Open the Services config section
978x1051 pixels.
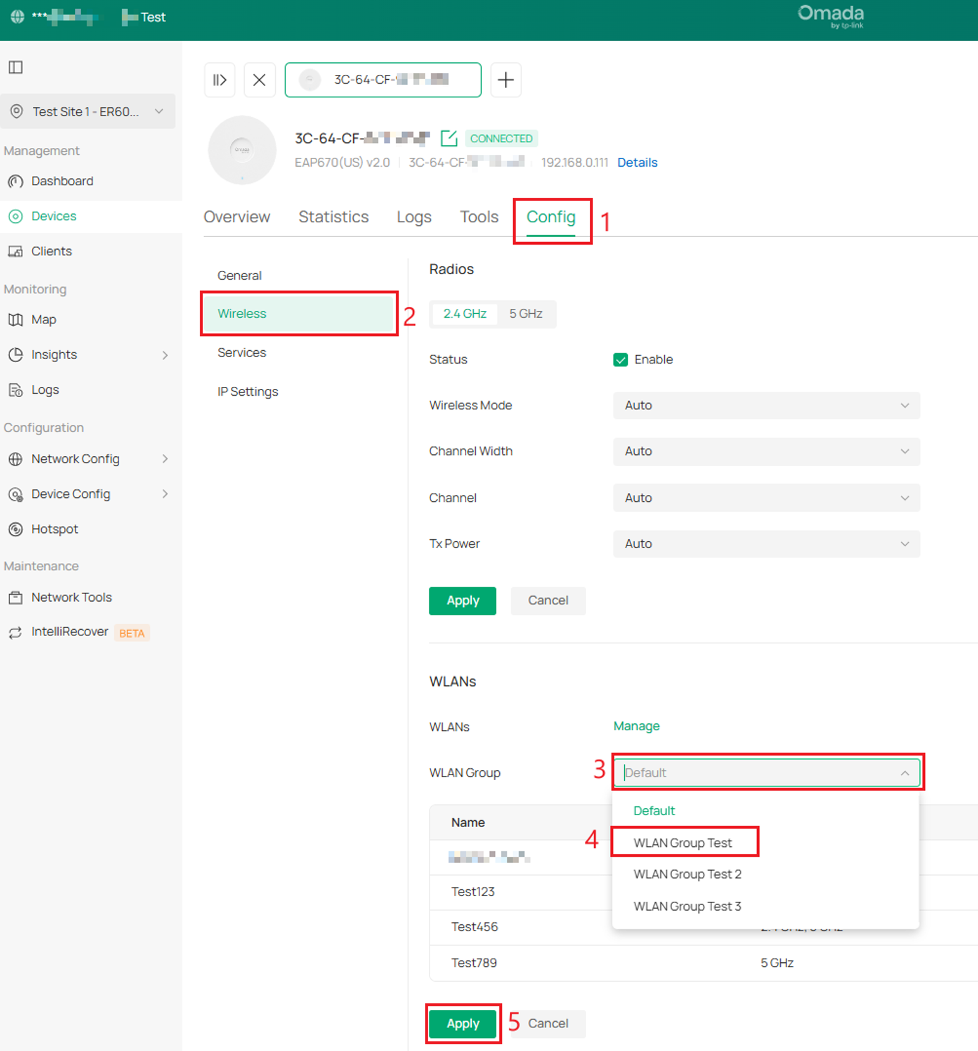(x=242, y=353)
